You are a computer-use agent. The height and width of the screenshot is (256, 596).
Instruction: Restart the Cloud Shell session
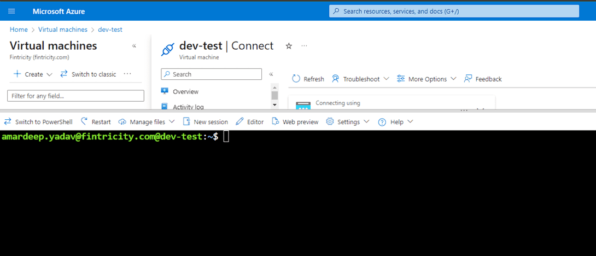point(96,122)
